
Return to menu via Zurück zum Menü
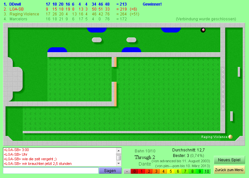point(229,170)
